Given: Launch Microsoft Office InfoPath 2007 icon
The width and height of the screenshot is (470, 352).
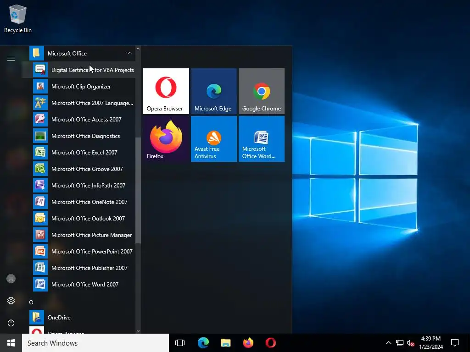Looking at the screenshot, I should point(40,185).
